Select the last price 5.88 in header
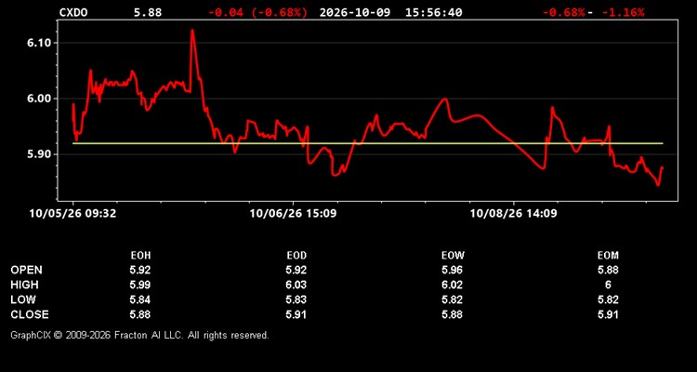This screenshot has height=372, width=697. tap(148, 12)
